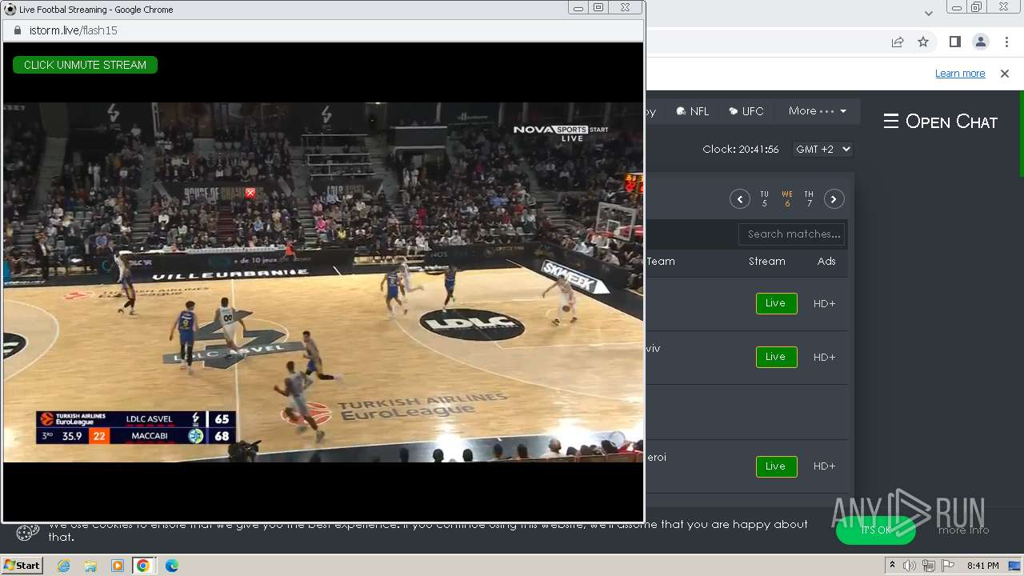Click the taskbar clock showing 8:41 PM
This screenshot has width=1024, height=576.
[x=983, y=566]
